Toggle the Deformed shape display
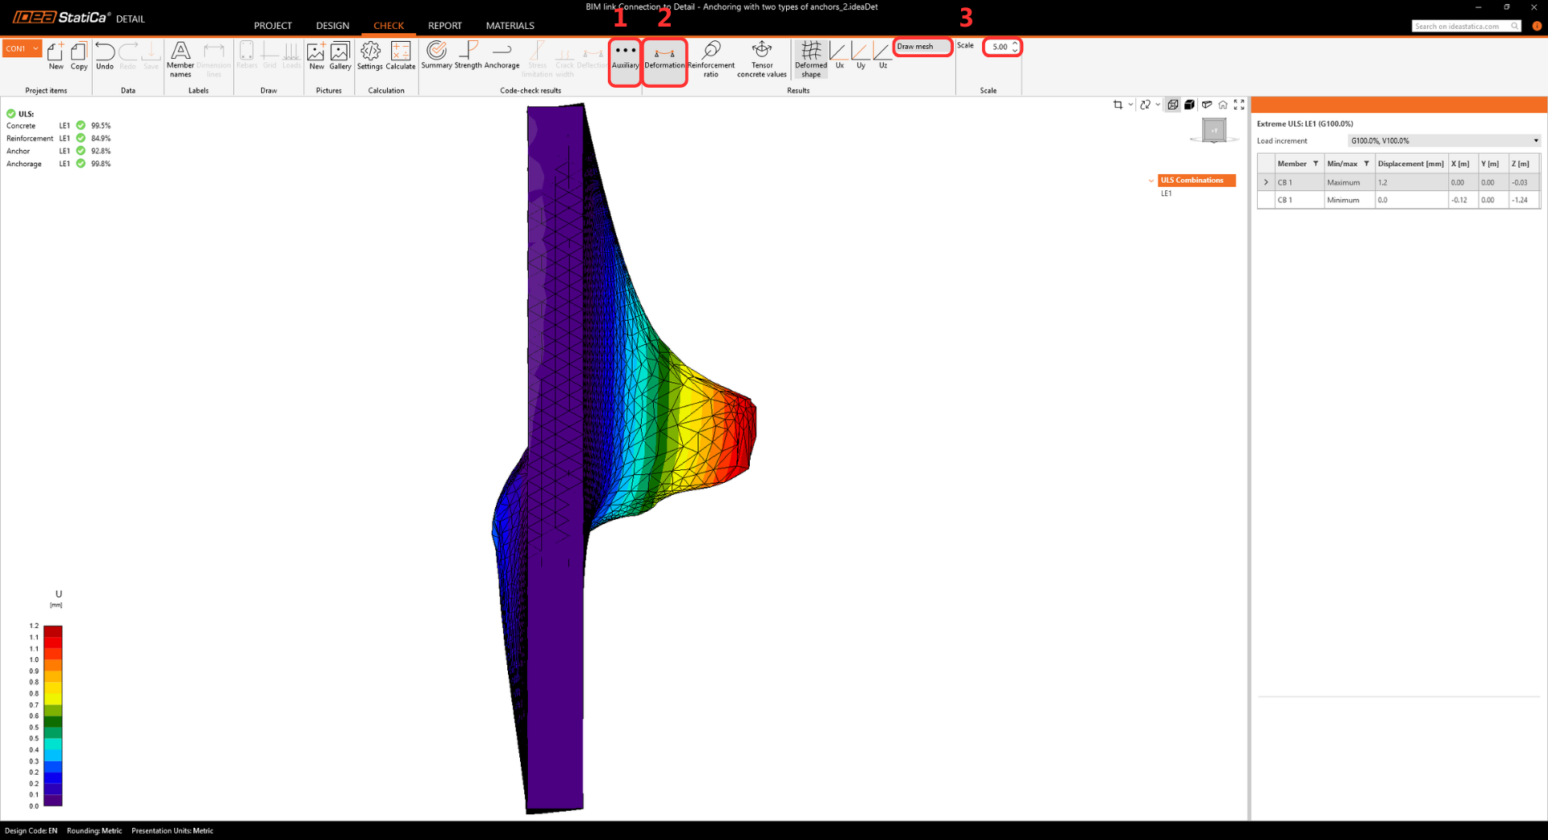 pos(811,58)
